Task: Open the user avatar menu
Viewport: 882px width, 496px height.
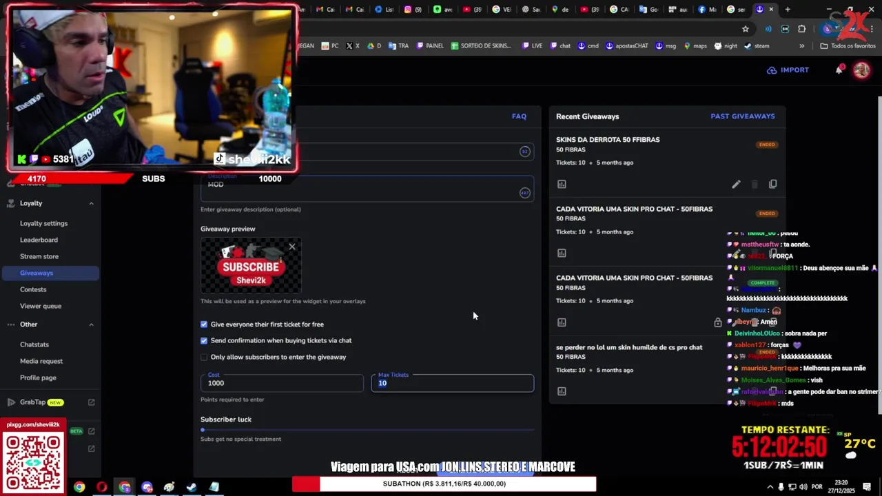Action: click(x=861, y=70)
